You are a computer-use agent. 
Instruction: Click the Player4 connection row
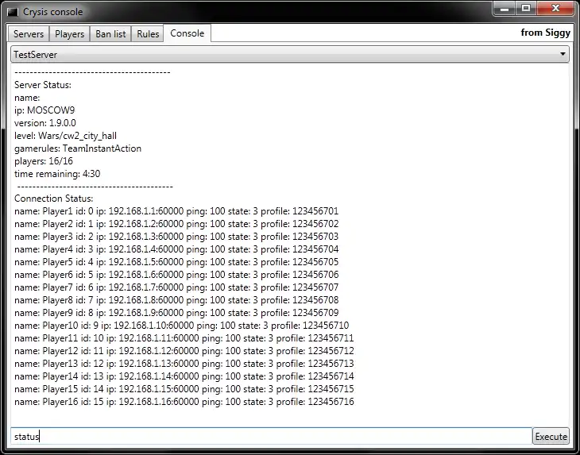tap(176, 249)
